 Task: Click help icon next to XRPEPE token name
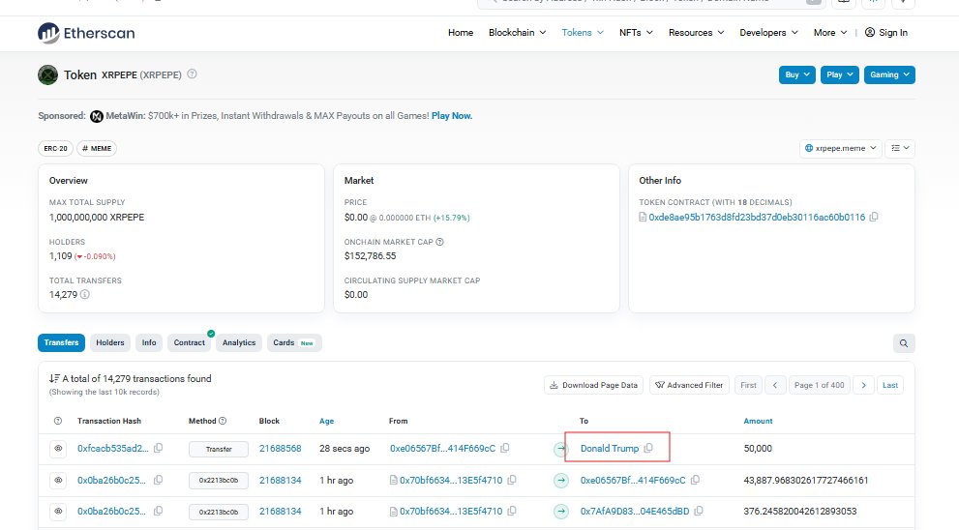pyautogui.click(x=192, y=74)
